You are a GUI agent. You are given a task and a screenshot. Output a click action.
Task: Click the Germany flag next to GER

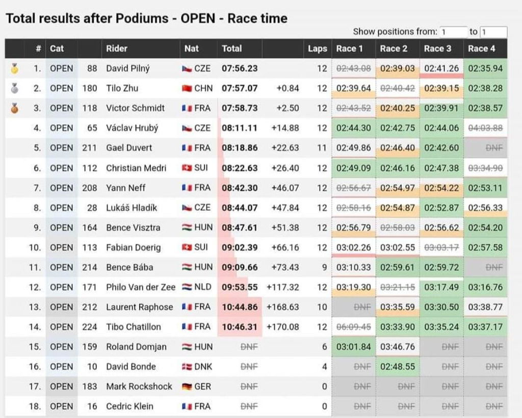pyautogui.click(x=187, y=387)
